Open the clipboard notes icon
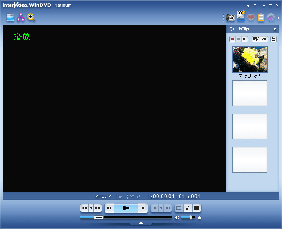 pyautogui.click(x=261, y=17)
